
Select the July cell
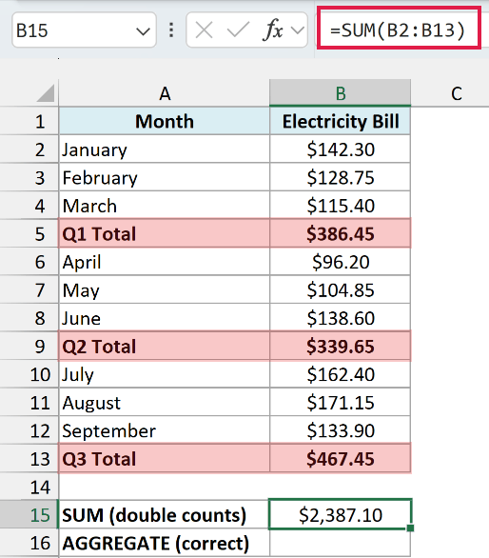tap(165, 374)
